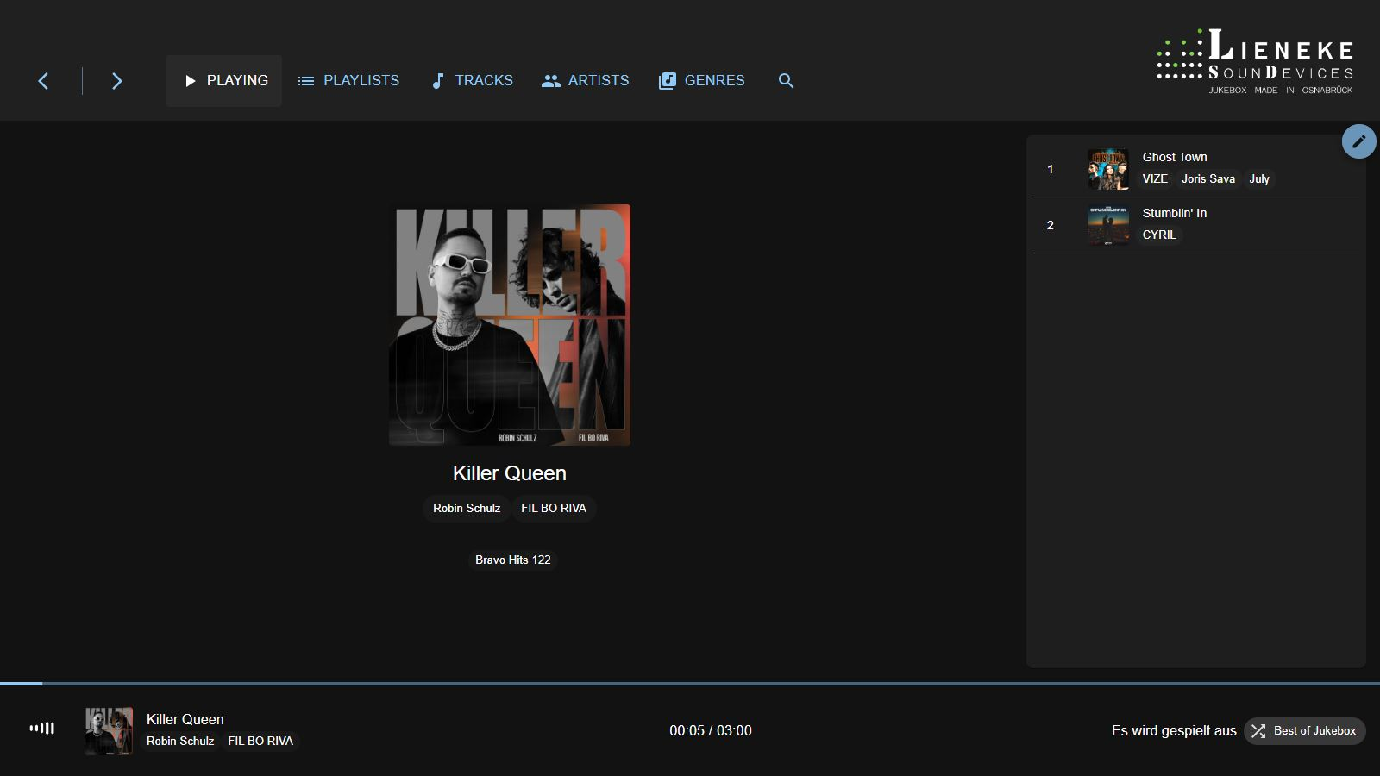Click the Killer Queen title in player bar
The width and height of the screenshot is (1380, 776).
[x=185, y=719]
